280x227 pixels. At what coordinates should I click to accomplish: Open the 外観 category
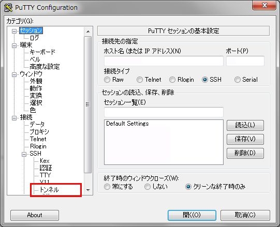pos(36,81)
